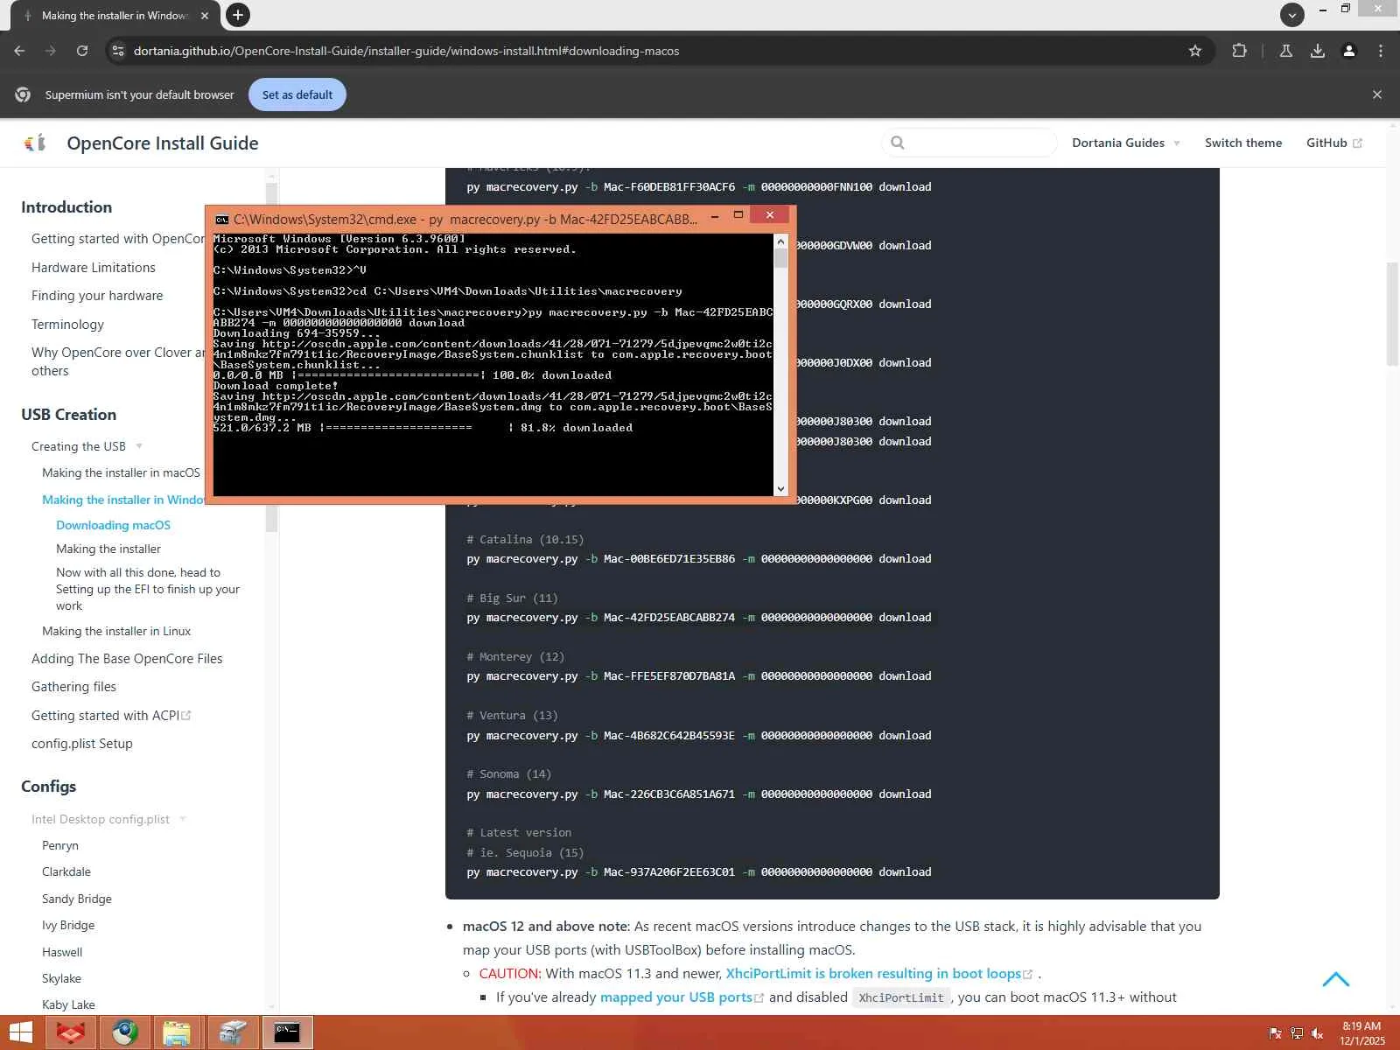This screenshot has height=1050, width=1400.
Task: Click the Set as default button
Action: pyautogui.click(x=297, y=94)
